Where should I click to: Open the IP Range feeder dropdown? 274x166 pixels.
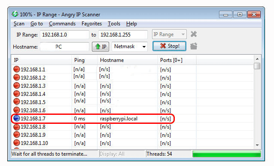(x=169, y=34)
